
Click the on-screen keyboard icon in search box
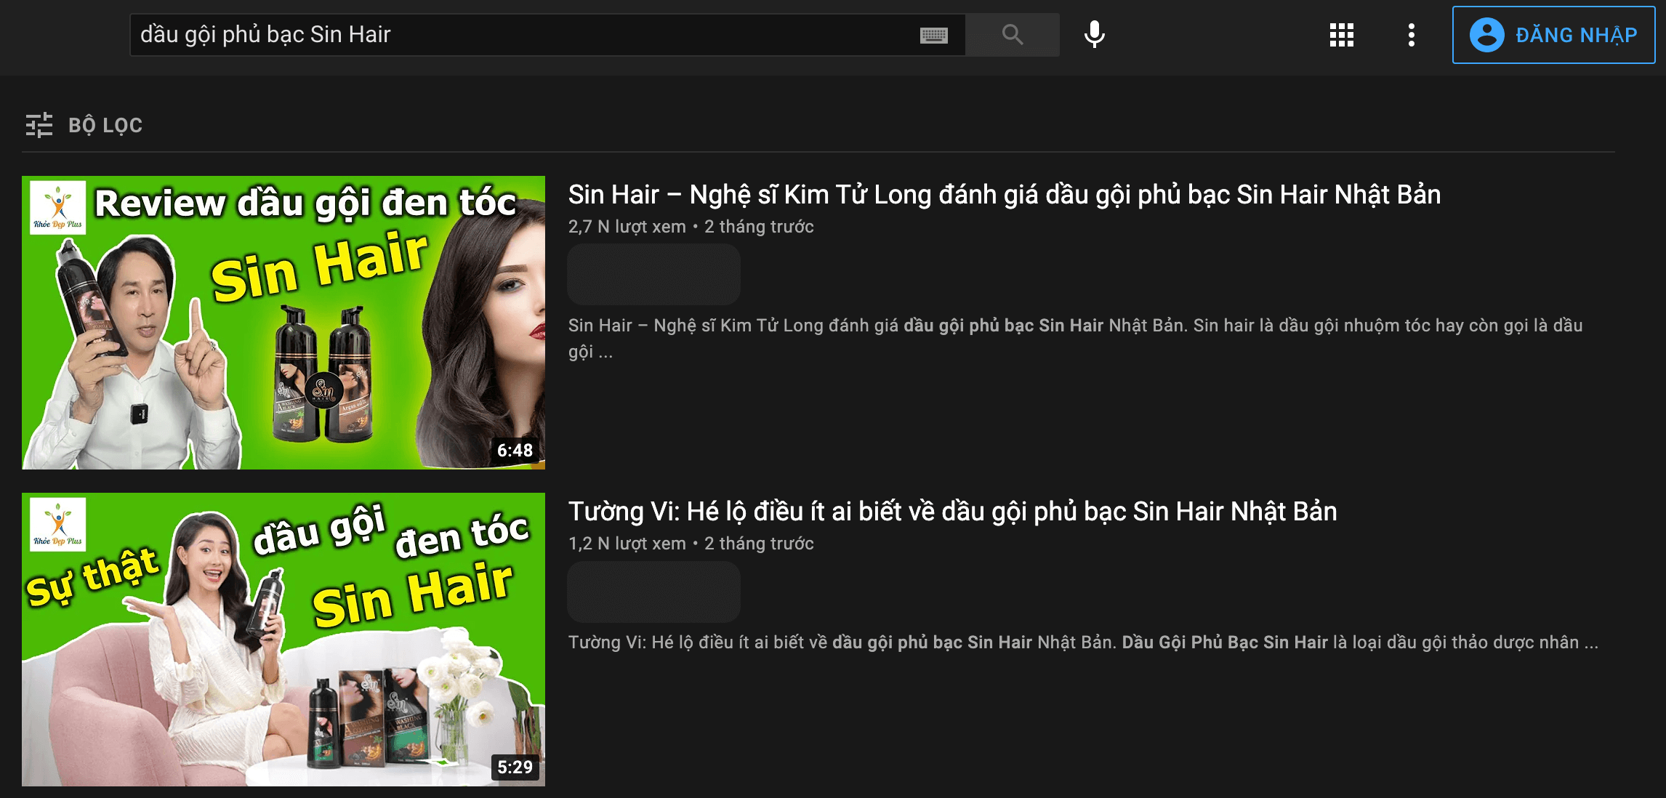[x=933, y=35]
